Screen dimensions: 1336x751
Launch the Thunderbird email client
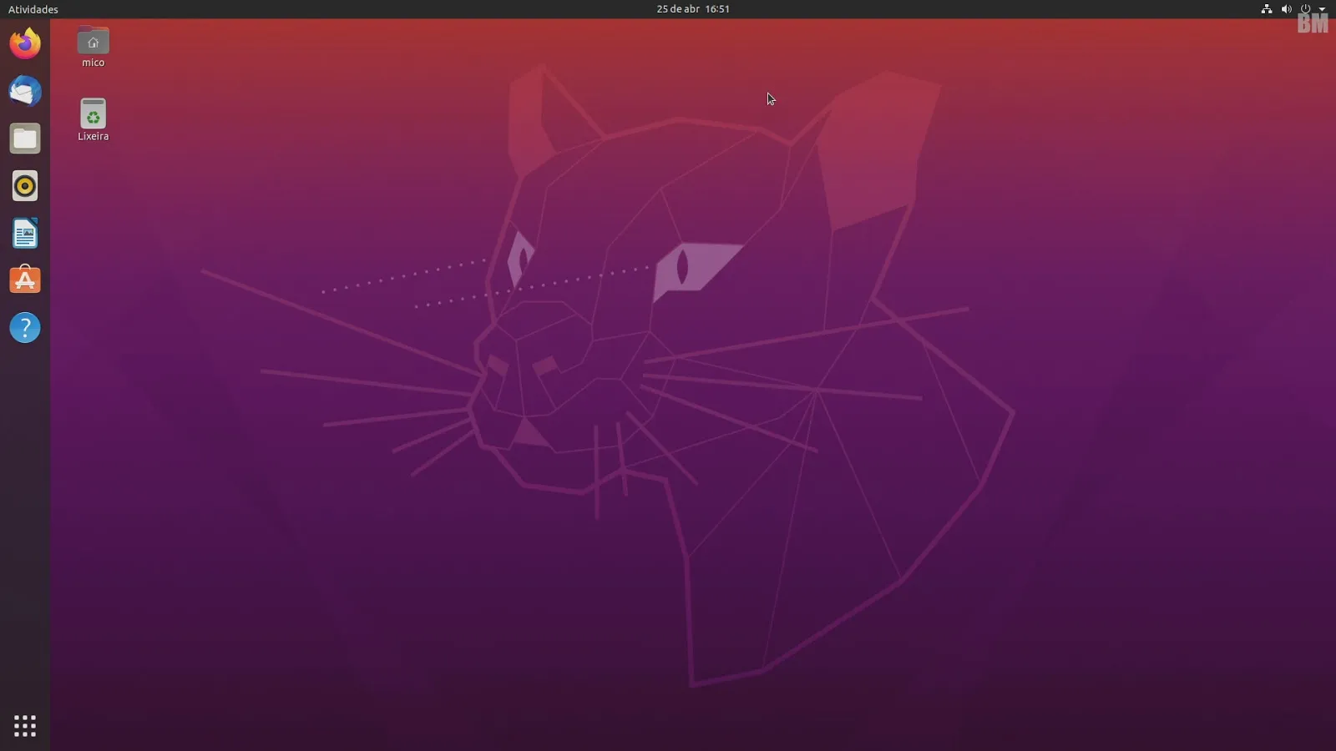tap(25, 92)
